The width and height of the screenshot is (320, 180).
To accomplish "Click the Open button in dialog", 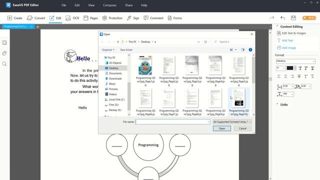I will tap(222, 128).
